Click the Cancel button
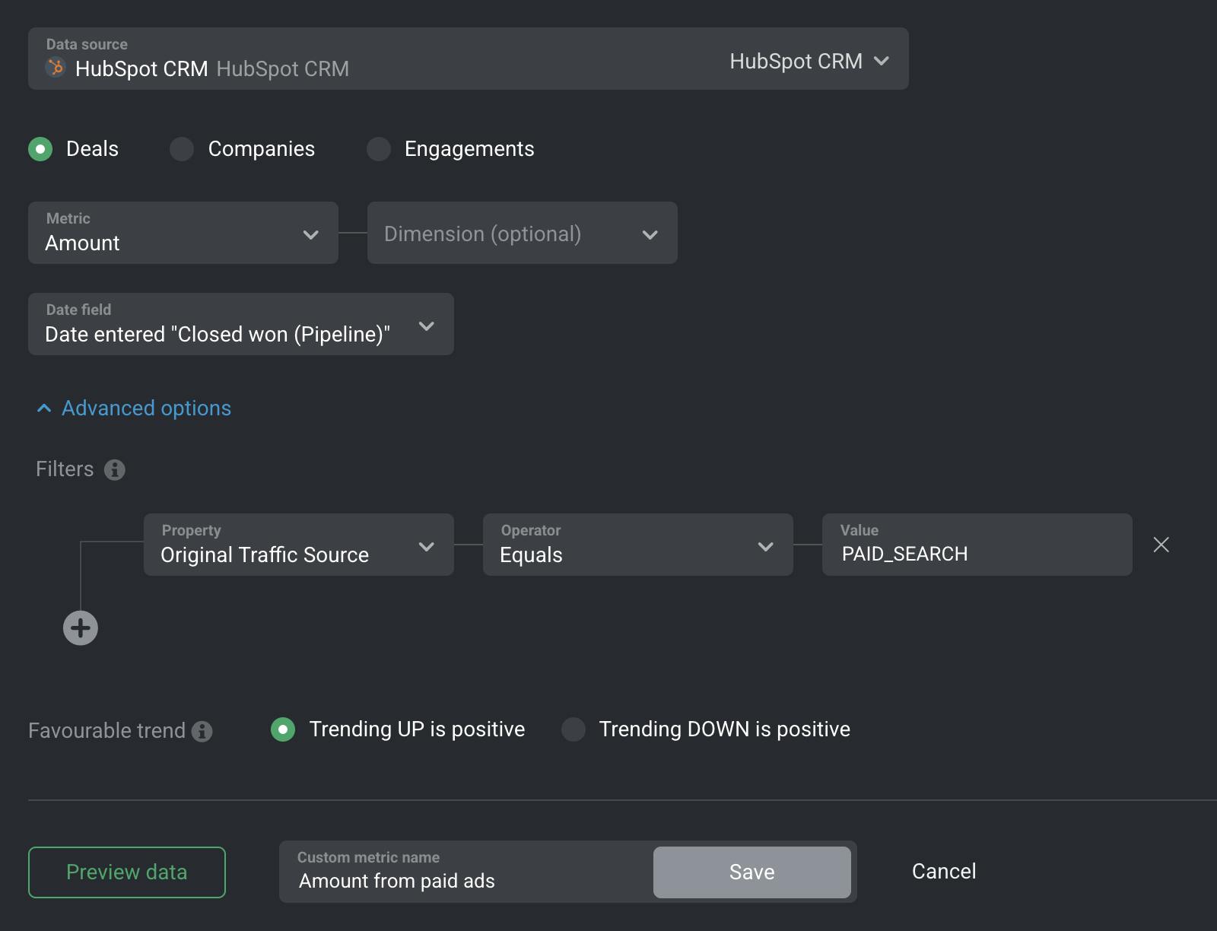1217x931 pixels. (944, 872)
